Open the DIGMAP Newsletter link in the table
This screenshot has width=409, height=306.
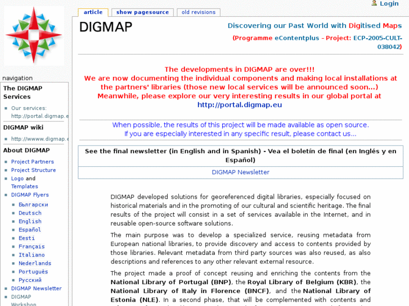(x=240, y=172)
